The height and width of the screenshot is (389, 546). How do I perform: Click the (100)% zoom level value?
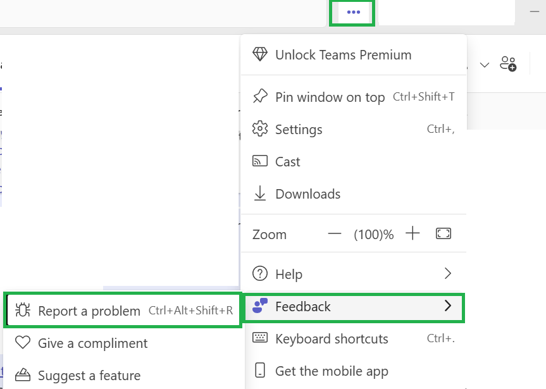(x=374, y=235)
